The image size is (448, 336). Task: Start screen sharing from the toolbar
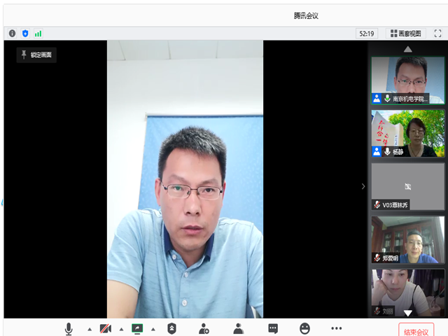pos(137,328)
